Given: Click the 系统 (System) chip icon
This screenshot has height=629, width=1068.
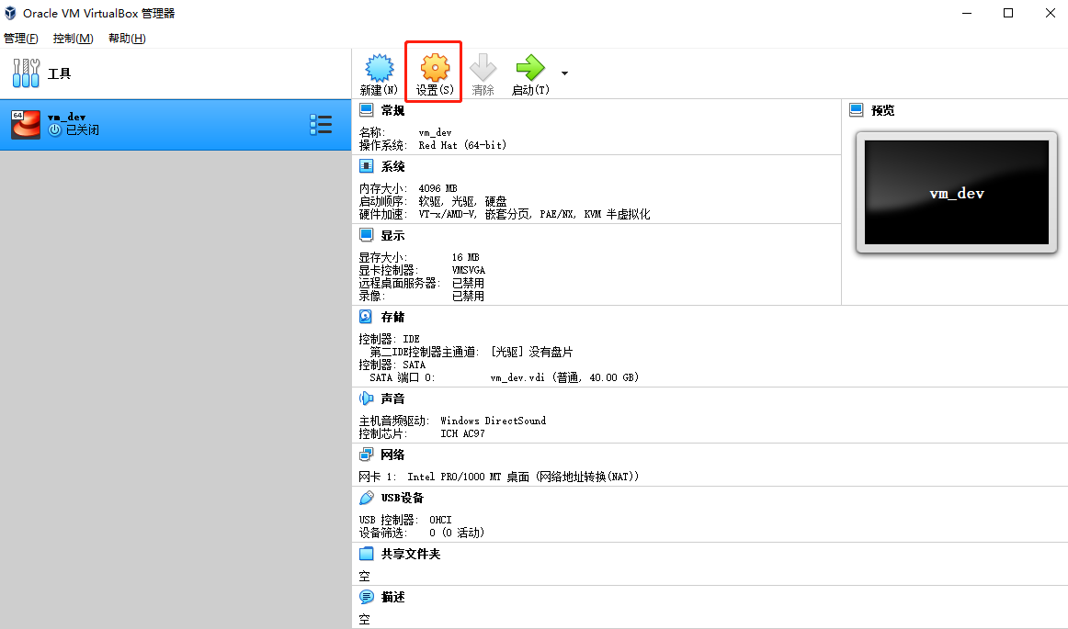Looking at the screenshot, I should [x=367, y=166].
